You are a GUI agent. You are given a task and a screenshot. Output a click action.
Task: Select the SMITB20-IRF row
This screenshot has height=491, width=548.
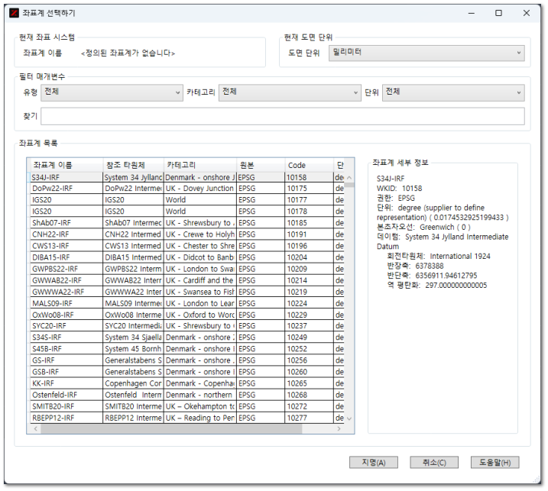tap(187, 406)
